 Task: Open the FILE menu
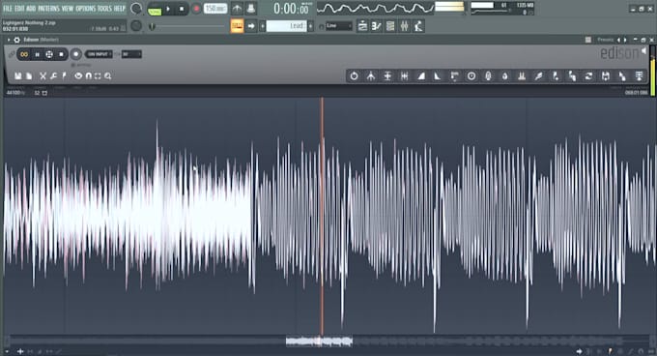8,9
